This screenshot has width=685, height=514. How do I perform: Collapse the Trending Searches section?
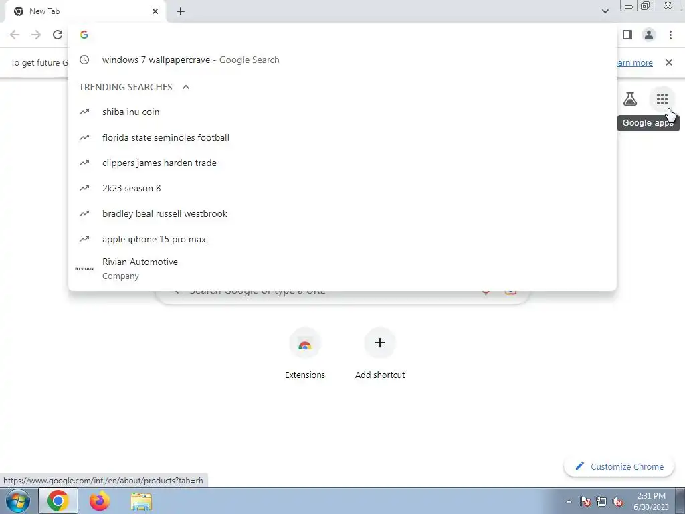pyautogui.click(x=186, y=87)
